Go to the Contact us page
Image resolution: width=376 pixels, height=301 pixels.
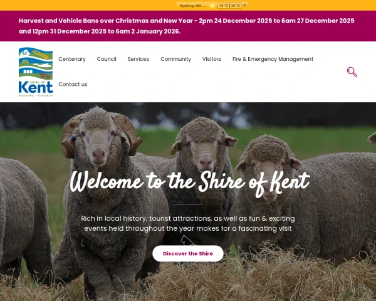(73, 84)
